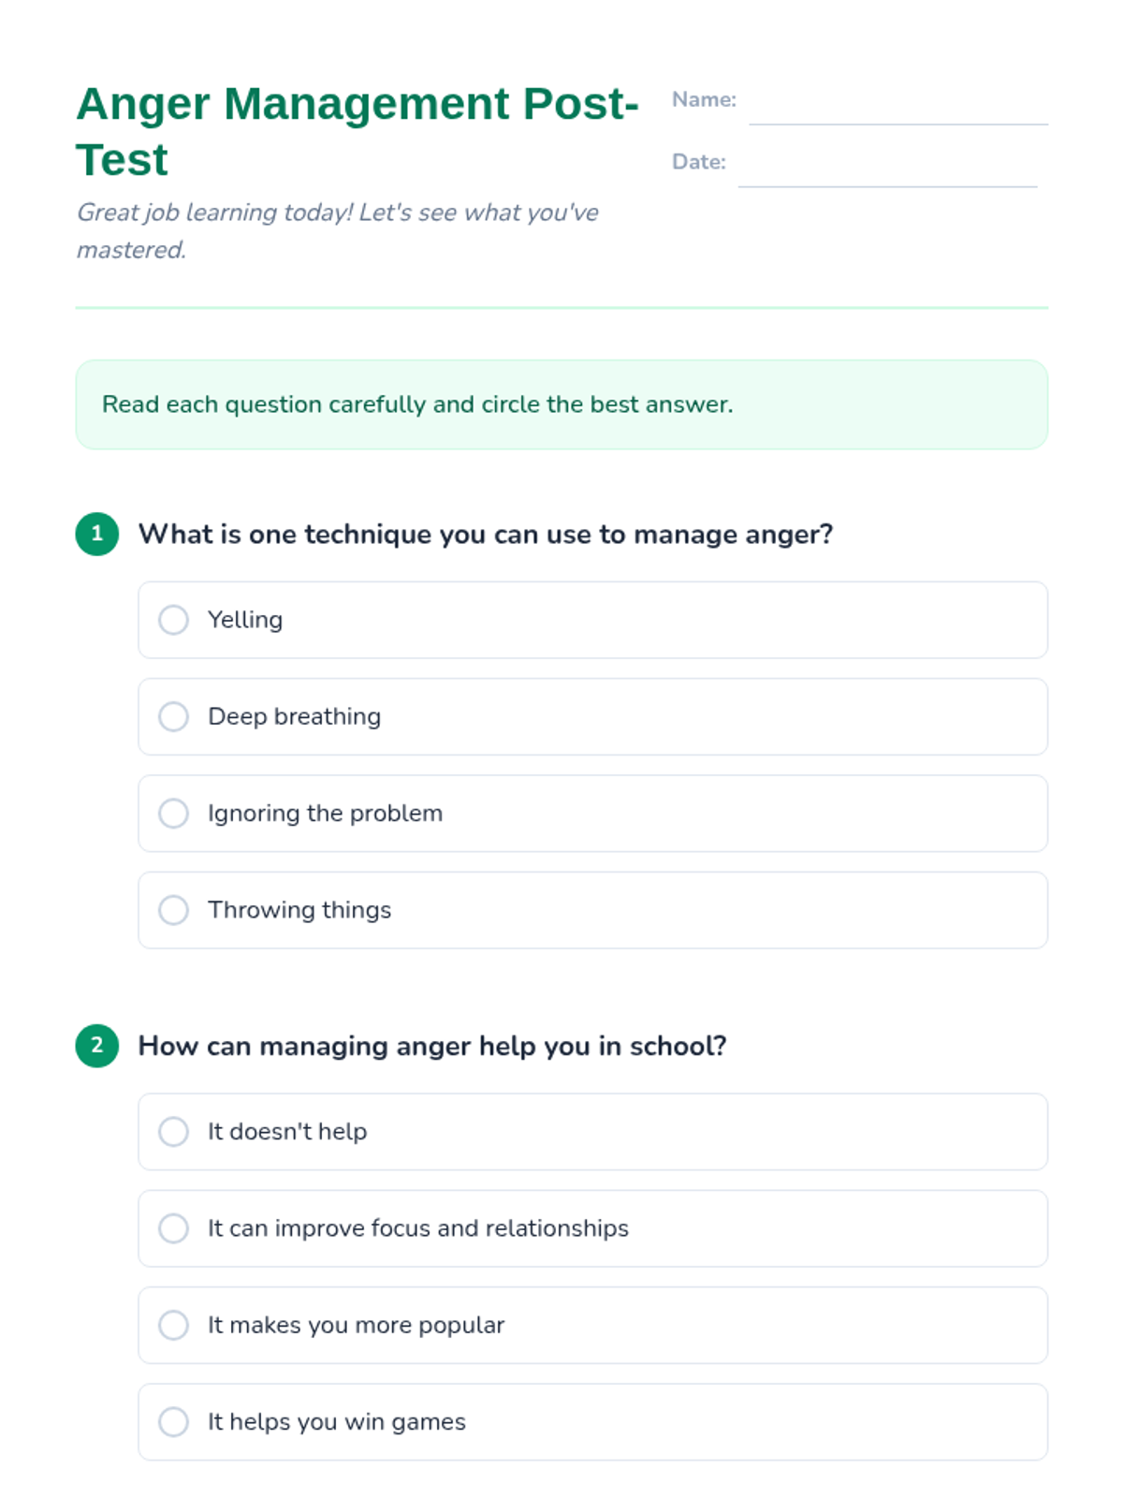
Task: Pick the It doesn't help radio button
Action: pyautogui.click(x=173, y=1131)
